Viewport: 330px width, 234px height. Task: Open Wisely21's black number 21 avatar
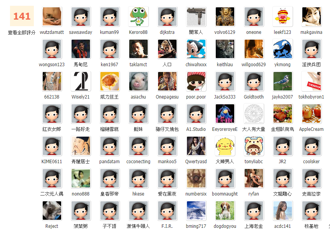[81, 81]
